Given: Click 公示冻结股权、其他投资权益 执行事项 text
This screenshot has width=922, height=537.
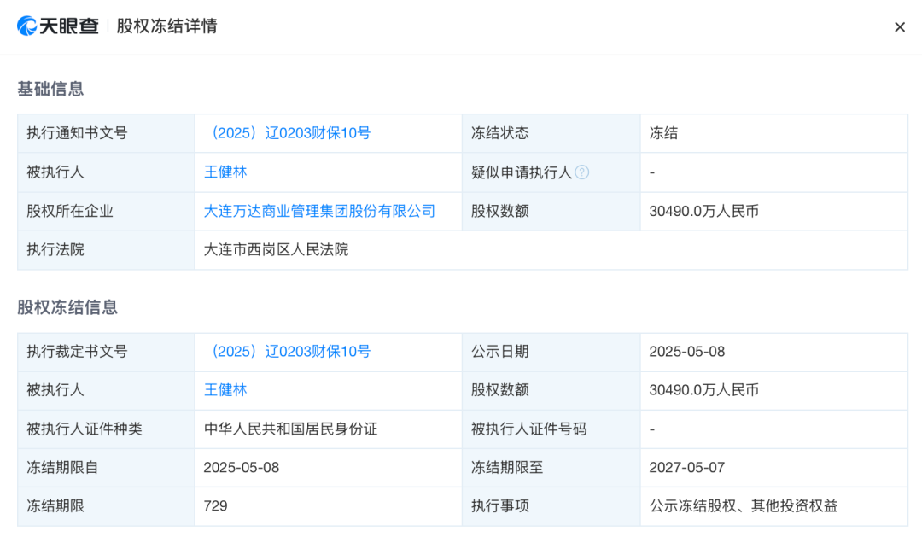Looking at the screenshot, I should tap(743, 506).
